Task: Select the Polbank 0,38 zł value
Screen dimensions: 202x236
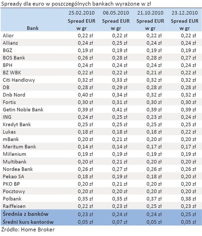Action: tap(188, 199)
